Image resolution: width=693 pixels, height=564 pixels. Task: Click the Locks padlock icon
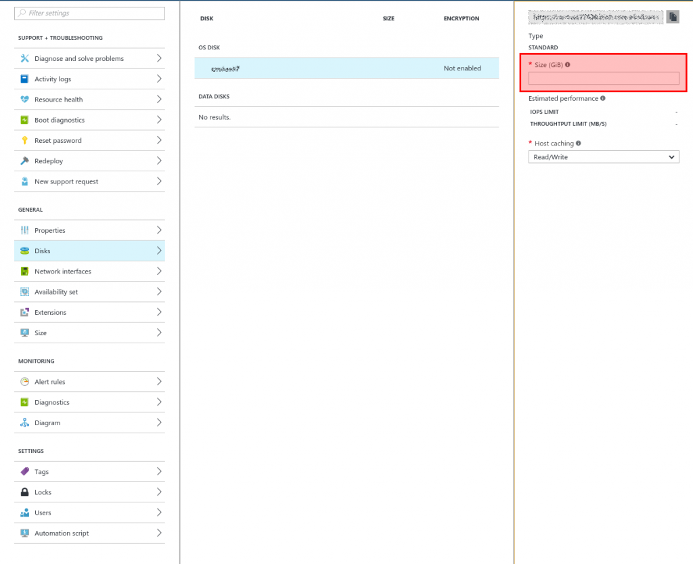click(x=25, y=492)
